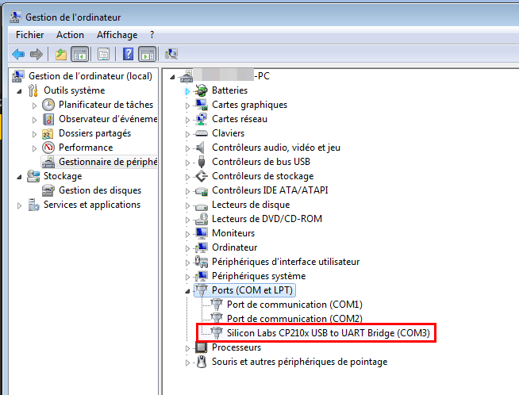Expand the Stockage tree node
Viewport: 519px width, 395px height.
tap(21, 176)
